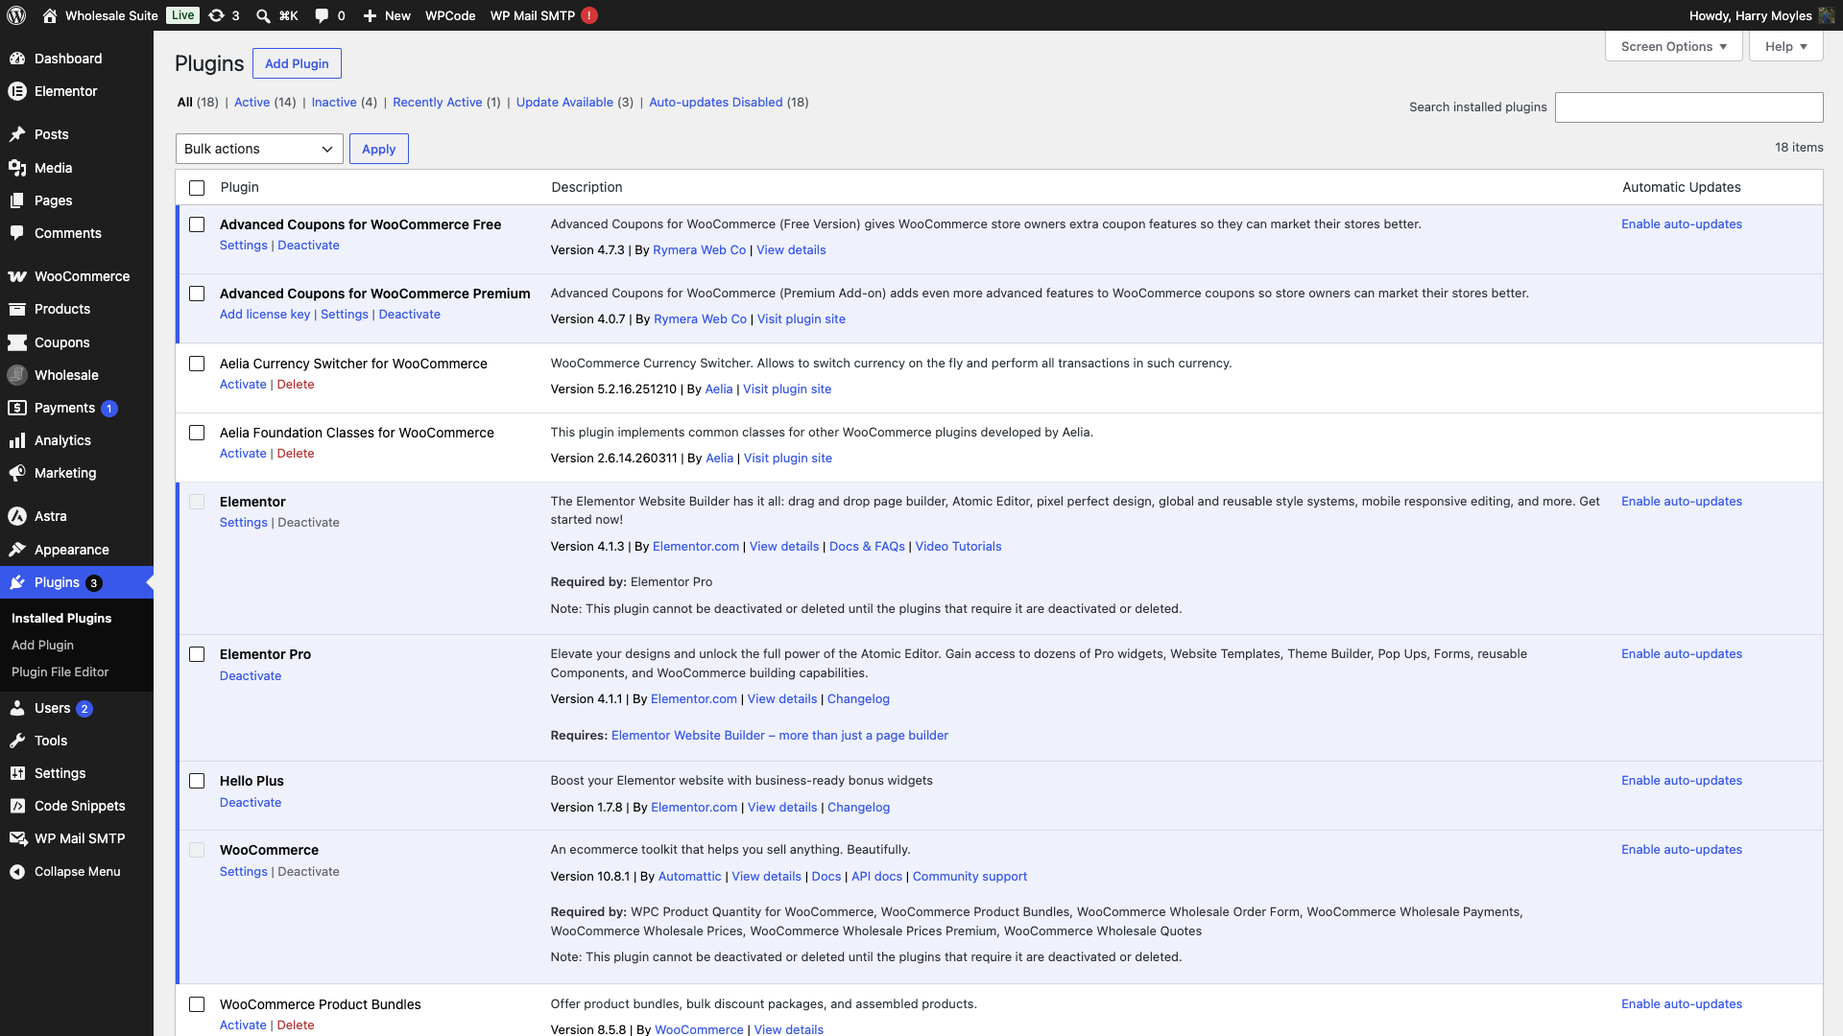Click the Pages icon in sidebar
This screenshot has height=1036, width=1843.
point(17,200)
